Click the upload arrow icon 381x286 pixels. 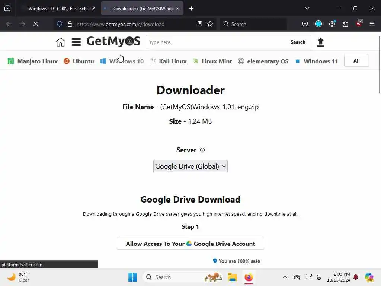coord(320,42)
